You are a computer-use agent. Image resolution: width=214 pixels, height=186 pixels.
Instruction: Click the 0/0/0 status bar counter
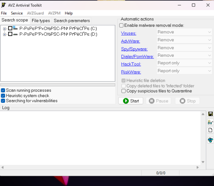160,173
